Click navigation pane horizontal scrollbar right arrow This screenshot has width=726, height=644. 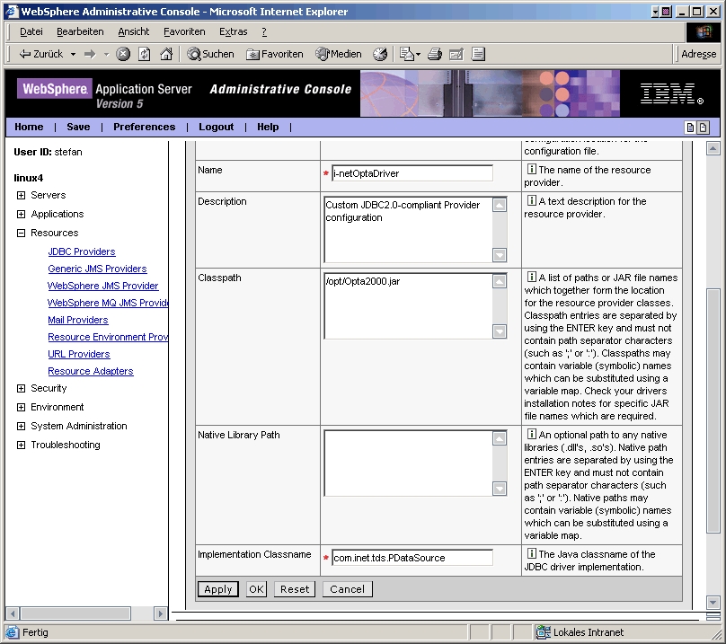(x=160, y=613)
